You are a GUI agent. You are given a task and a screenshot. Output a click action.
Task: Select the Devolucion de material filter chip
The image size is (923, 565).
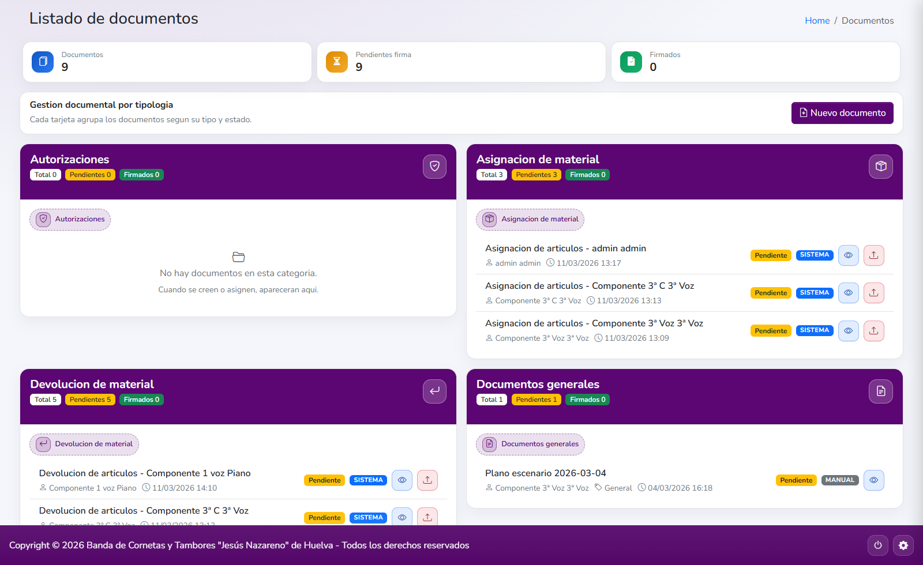(84, 444)
